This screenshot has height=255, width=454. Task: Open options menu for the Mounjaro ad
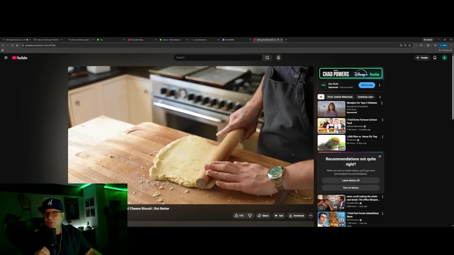click(x=382, y=103)
